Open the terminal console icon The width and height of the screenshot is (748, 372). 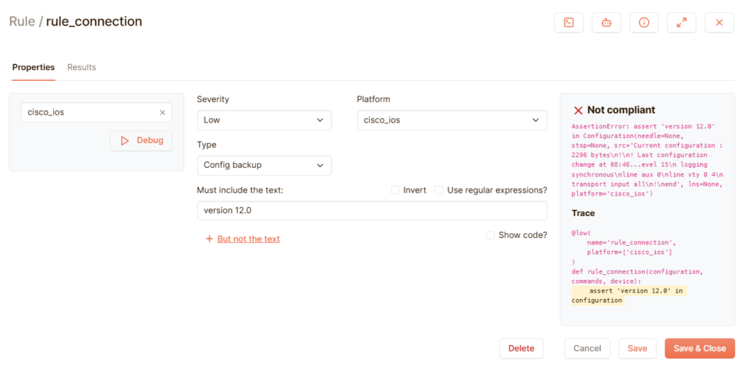pyautogui.click(x=568, y=23)
